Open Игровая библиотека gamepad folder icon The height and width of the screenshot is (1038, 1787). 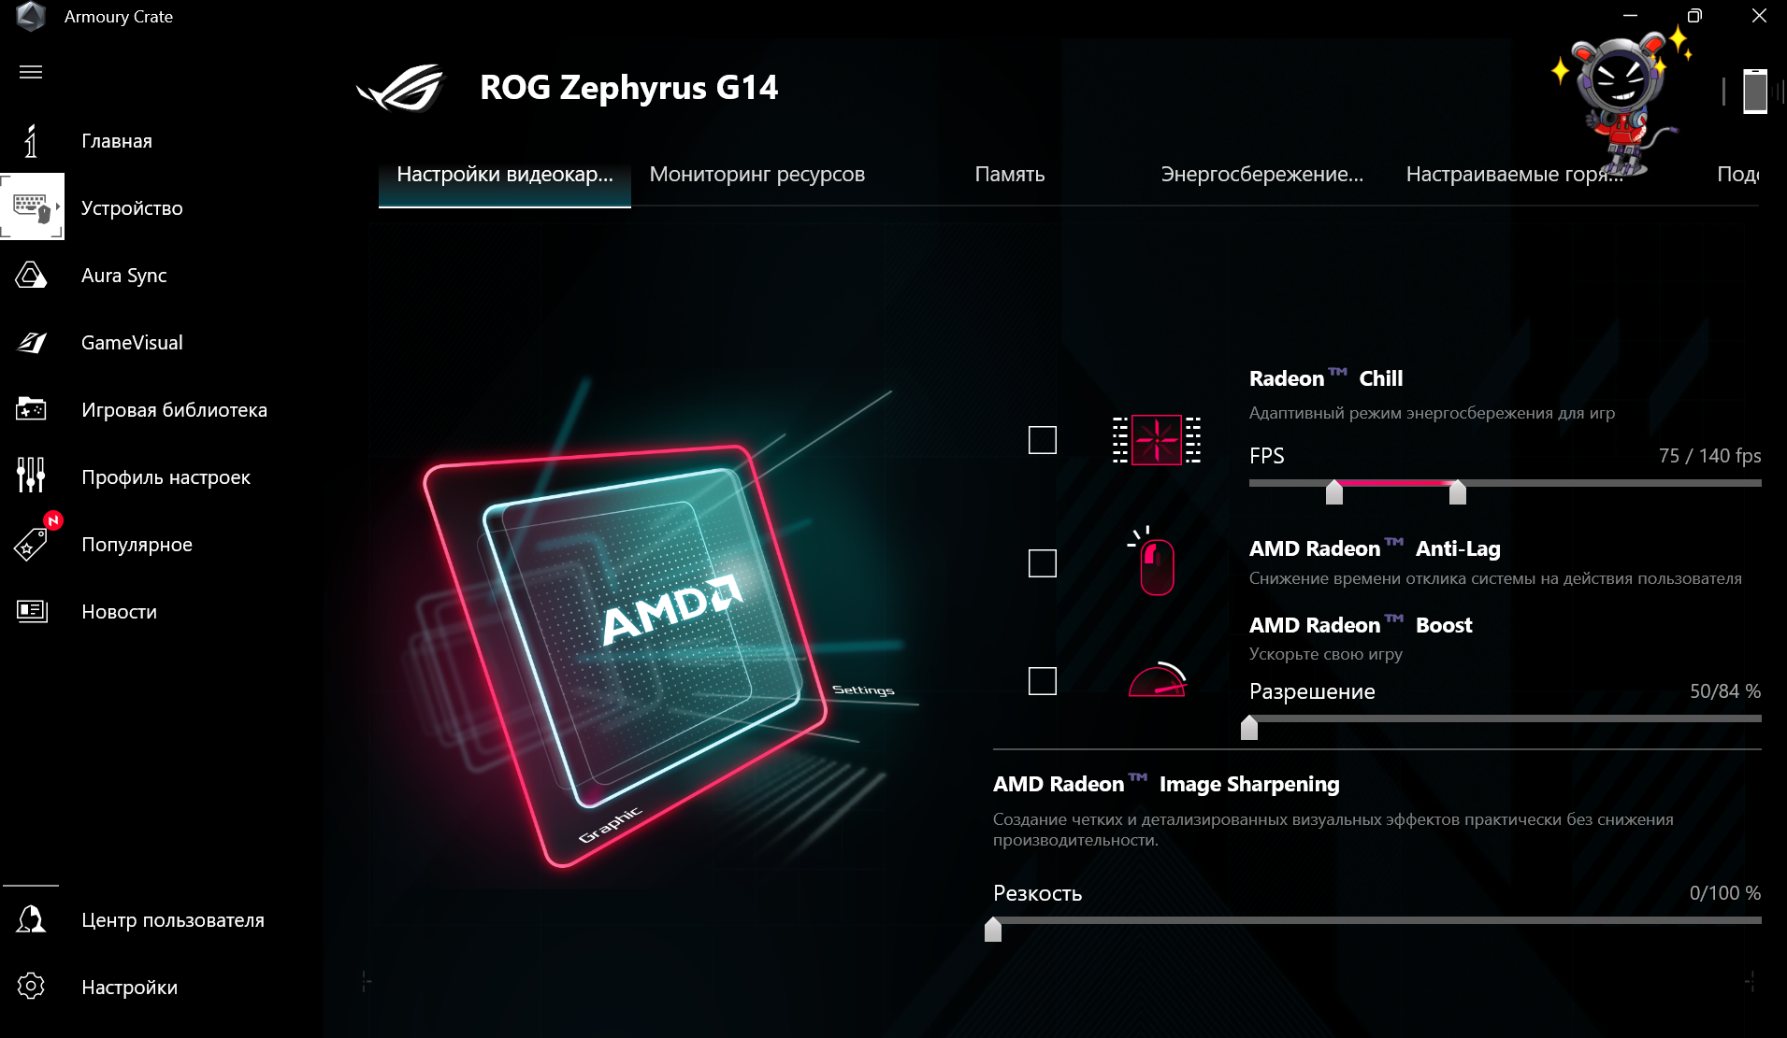(x=31, y=409)
